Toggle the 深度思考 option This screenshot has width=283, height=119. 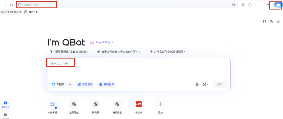(x=85, y=84)
